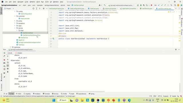This screenshot has height=103, width=183.
Task: Show hidden editor tabs dropdown arrow
Action: point(176,9)
